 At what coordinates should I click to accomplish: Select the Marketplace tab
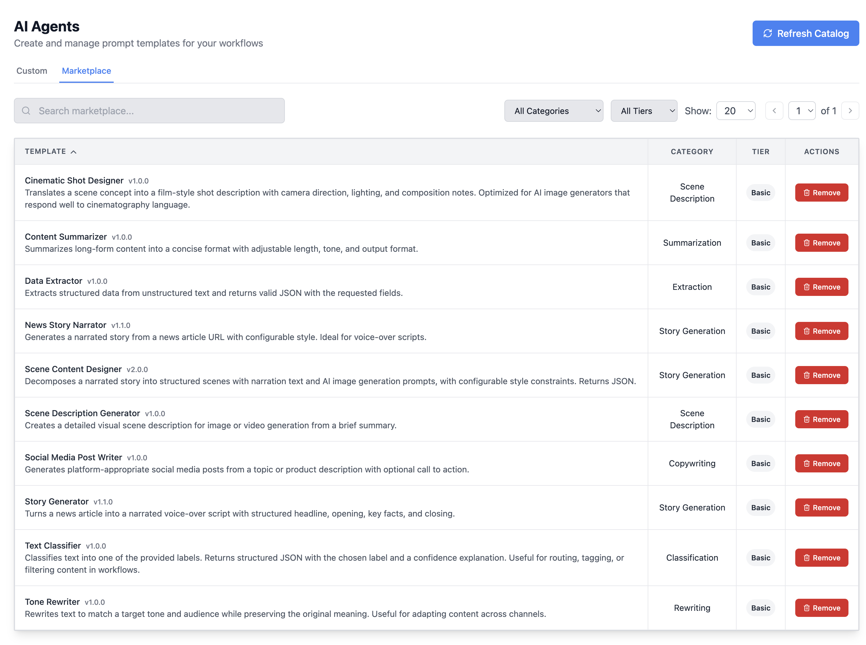(86, 71)
